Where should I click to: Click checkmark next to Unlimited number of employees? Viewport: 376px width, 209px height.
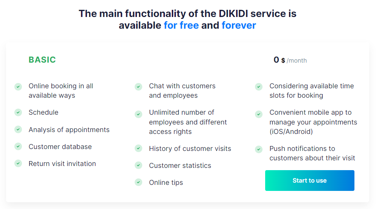138,114
